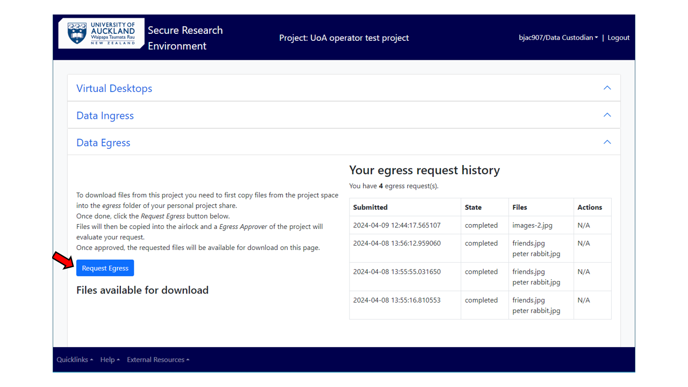
Task: Click the University of Auckland logo
Action: 101,33
